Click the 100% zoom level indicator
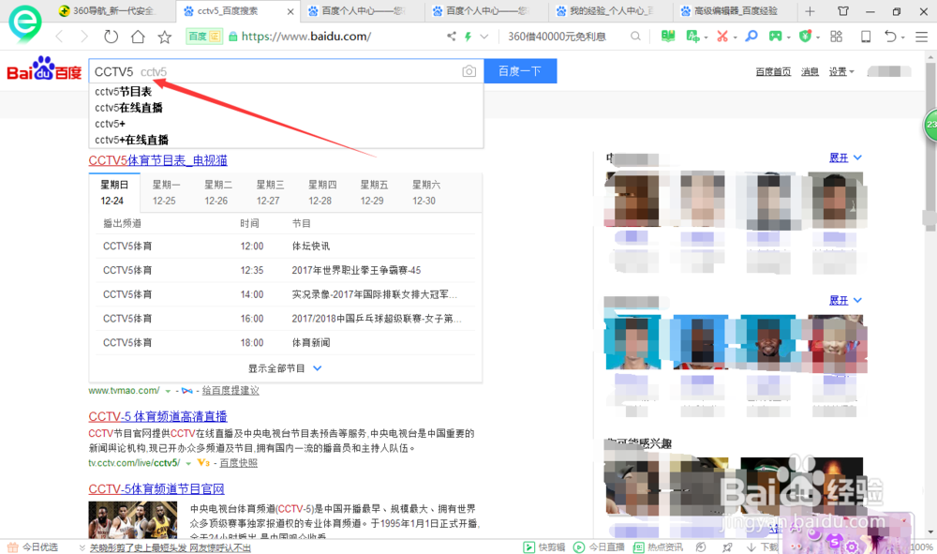This screenshot has height=554, width=937. point(921,547)
